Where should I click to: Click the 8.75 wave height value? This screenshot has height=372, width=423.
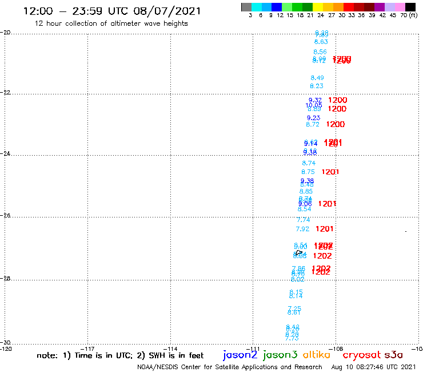tap(308, 172)
